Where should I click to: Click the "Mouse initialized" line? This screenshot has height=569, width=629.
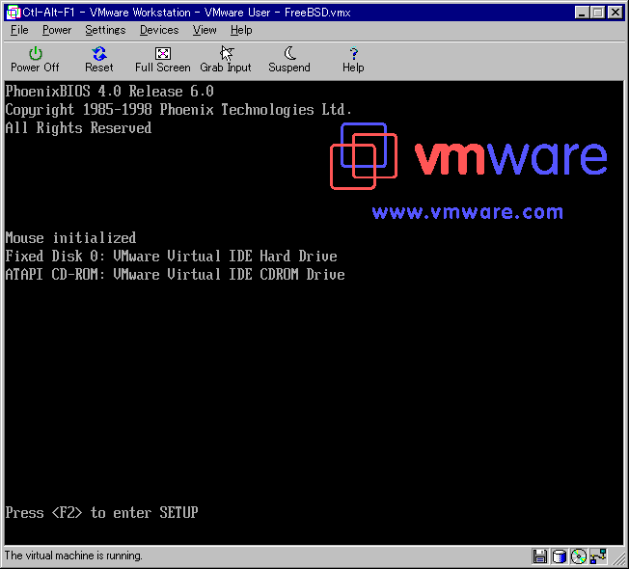point(70,238)
